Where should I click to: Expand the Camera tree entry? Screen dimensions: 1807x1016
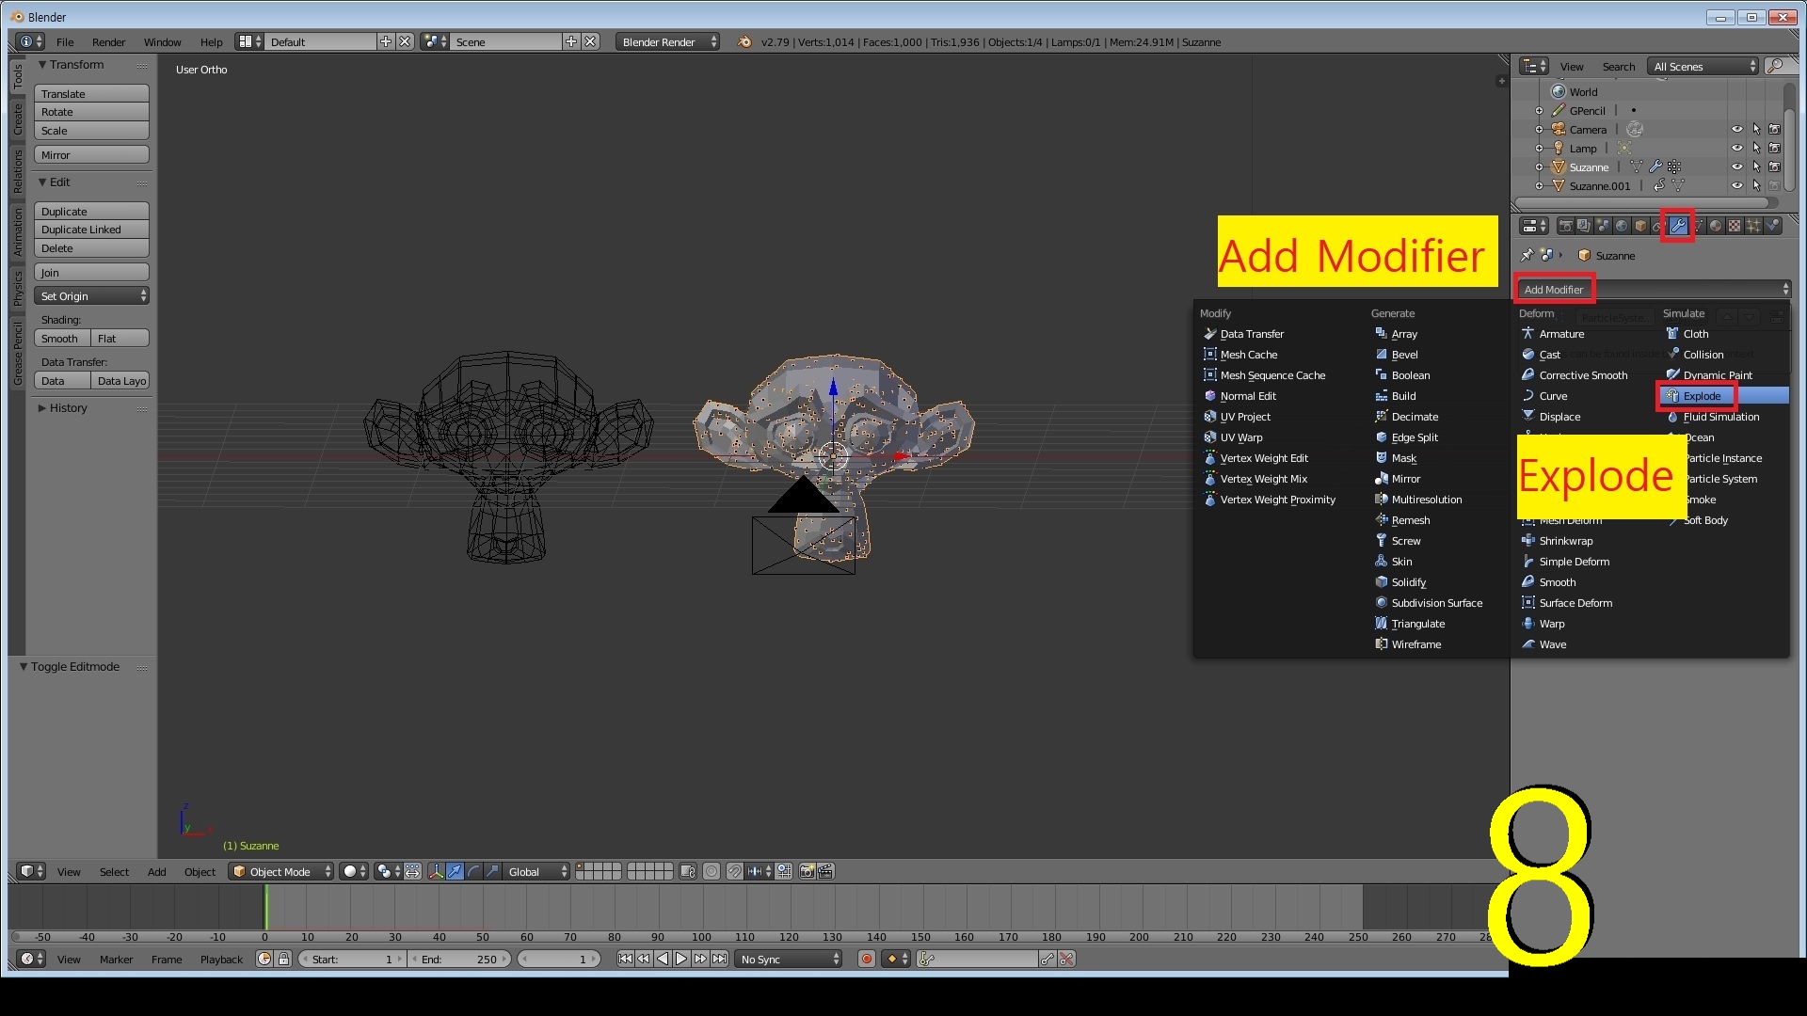[x=1540, y=130]
